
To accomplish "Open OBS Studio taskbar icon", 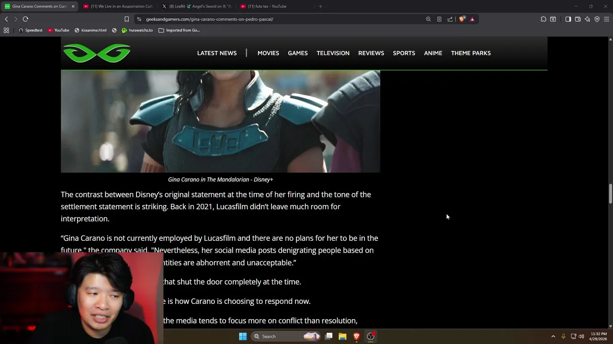I will coord(371,336).
